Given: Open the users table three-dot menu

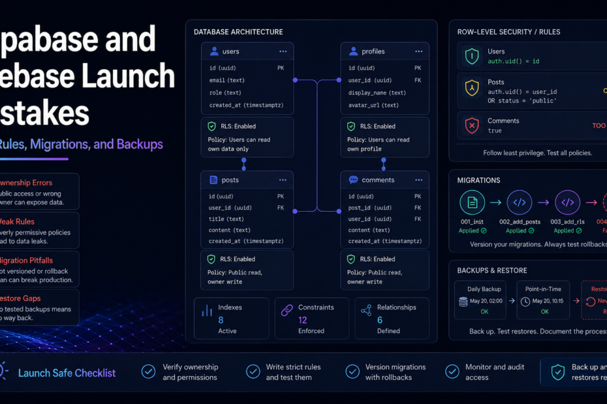Looking at the screenshot, I should pyautogui.click(x=283, y=51).
